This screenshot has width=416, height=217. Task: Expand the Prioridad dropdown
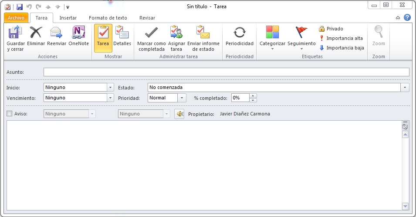pos(182,98)
